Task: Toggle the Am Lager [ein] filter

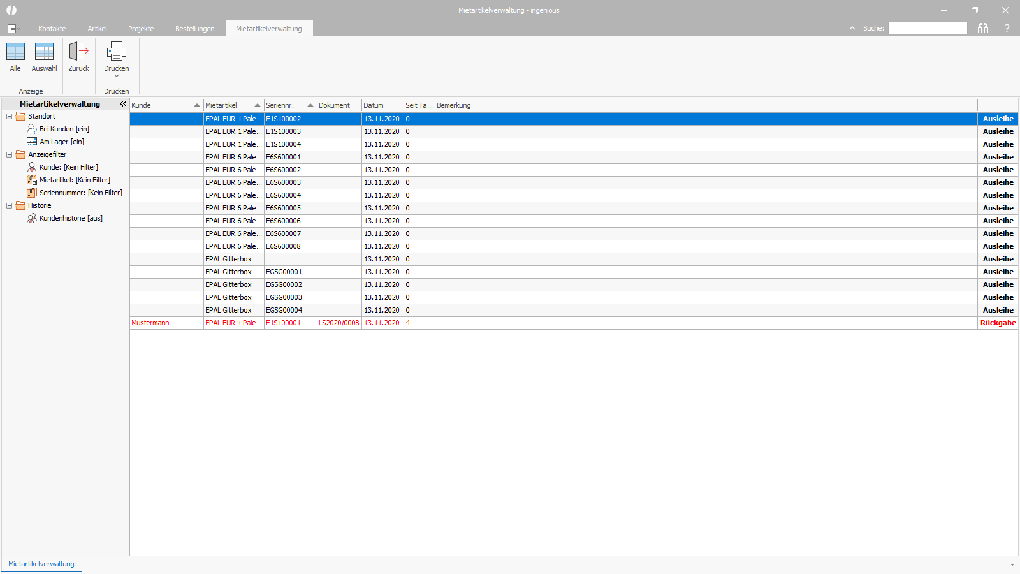Action: point(55,142)
